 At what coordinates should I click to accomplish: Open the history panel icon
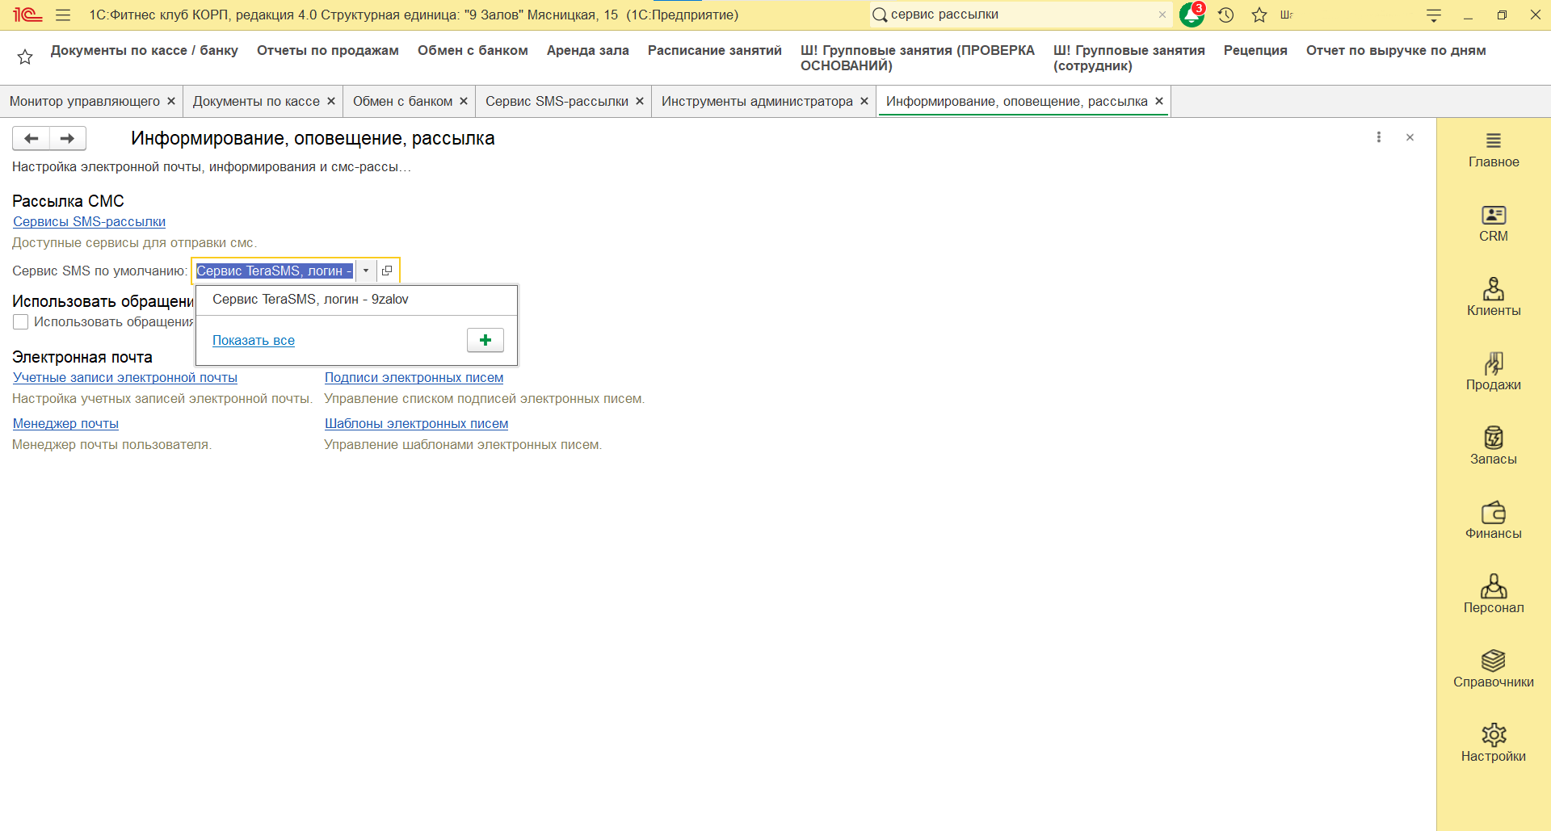(1225, 15)
